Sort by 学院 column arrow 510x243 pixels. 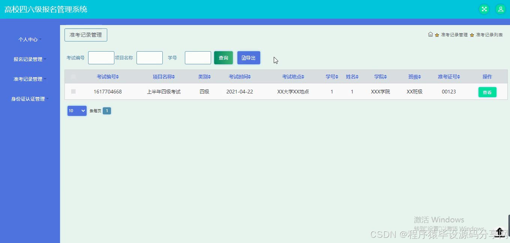[385, 77]
